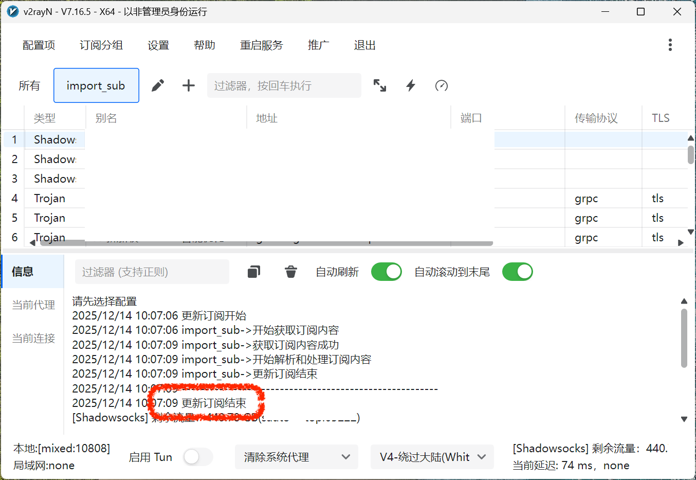This screenshot has height=480, width=696.
Task: Open the 设置 menu
Action: [x=158, y=45]
